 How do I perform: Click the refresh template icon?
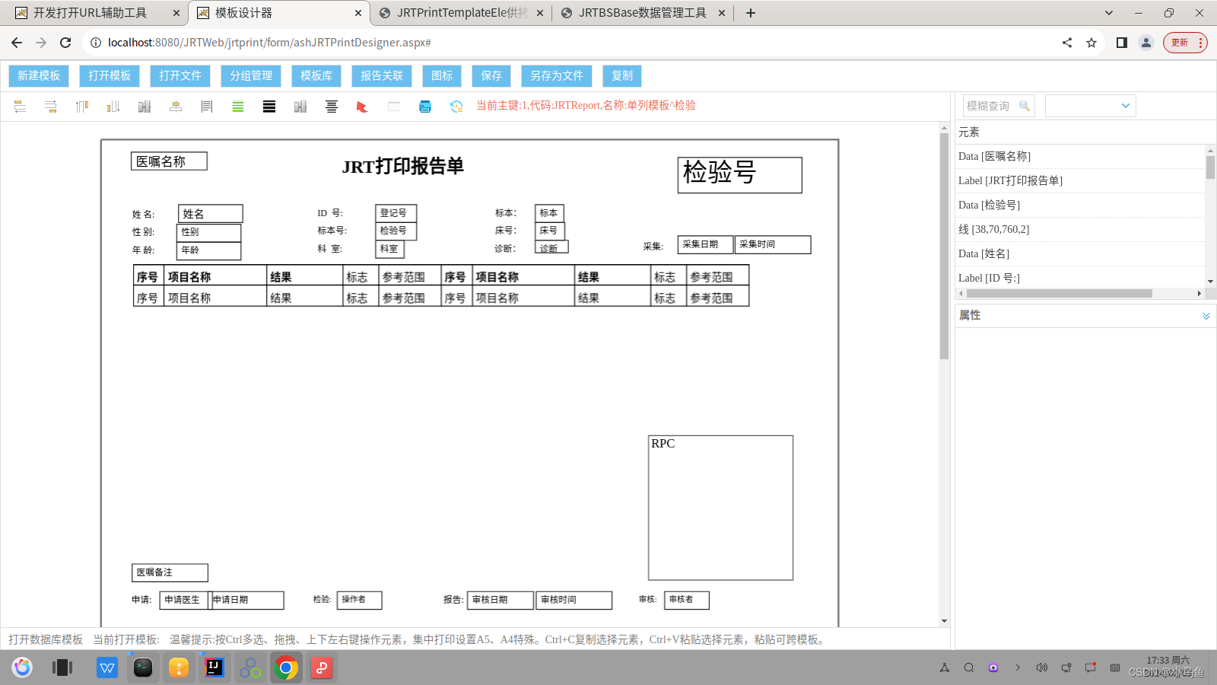coord(456,107)
